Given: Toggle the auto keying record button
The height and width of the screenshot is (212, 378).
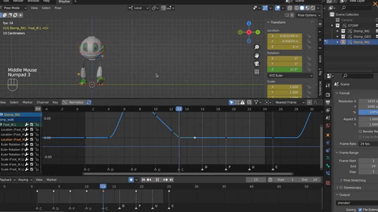Looking at the screenshot, I should point(131,180).
